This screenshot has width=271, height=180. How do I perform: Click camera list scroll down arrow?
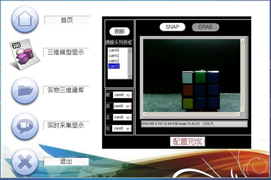pyautogui.click(x=130, y=76)
